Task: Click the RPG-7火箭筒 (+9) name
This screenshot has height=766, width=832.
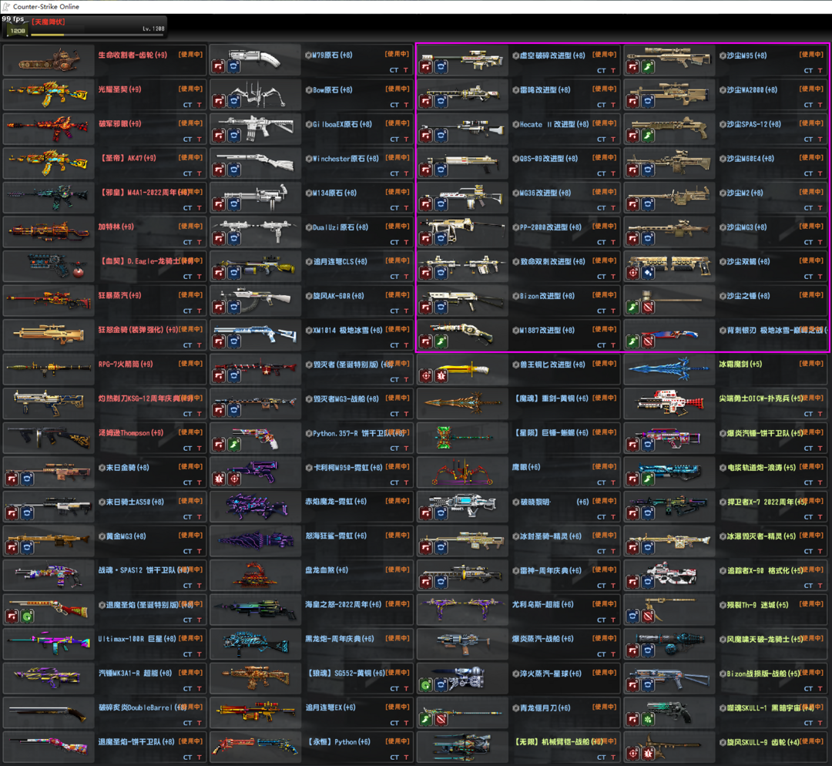Action: [126, 365]
